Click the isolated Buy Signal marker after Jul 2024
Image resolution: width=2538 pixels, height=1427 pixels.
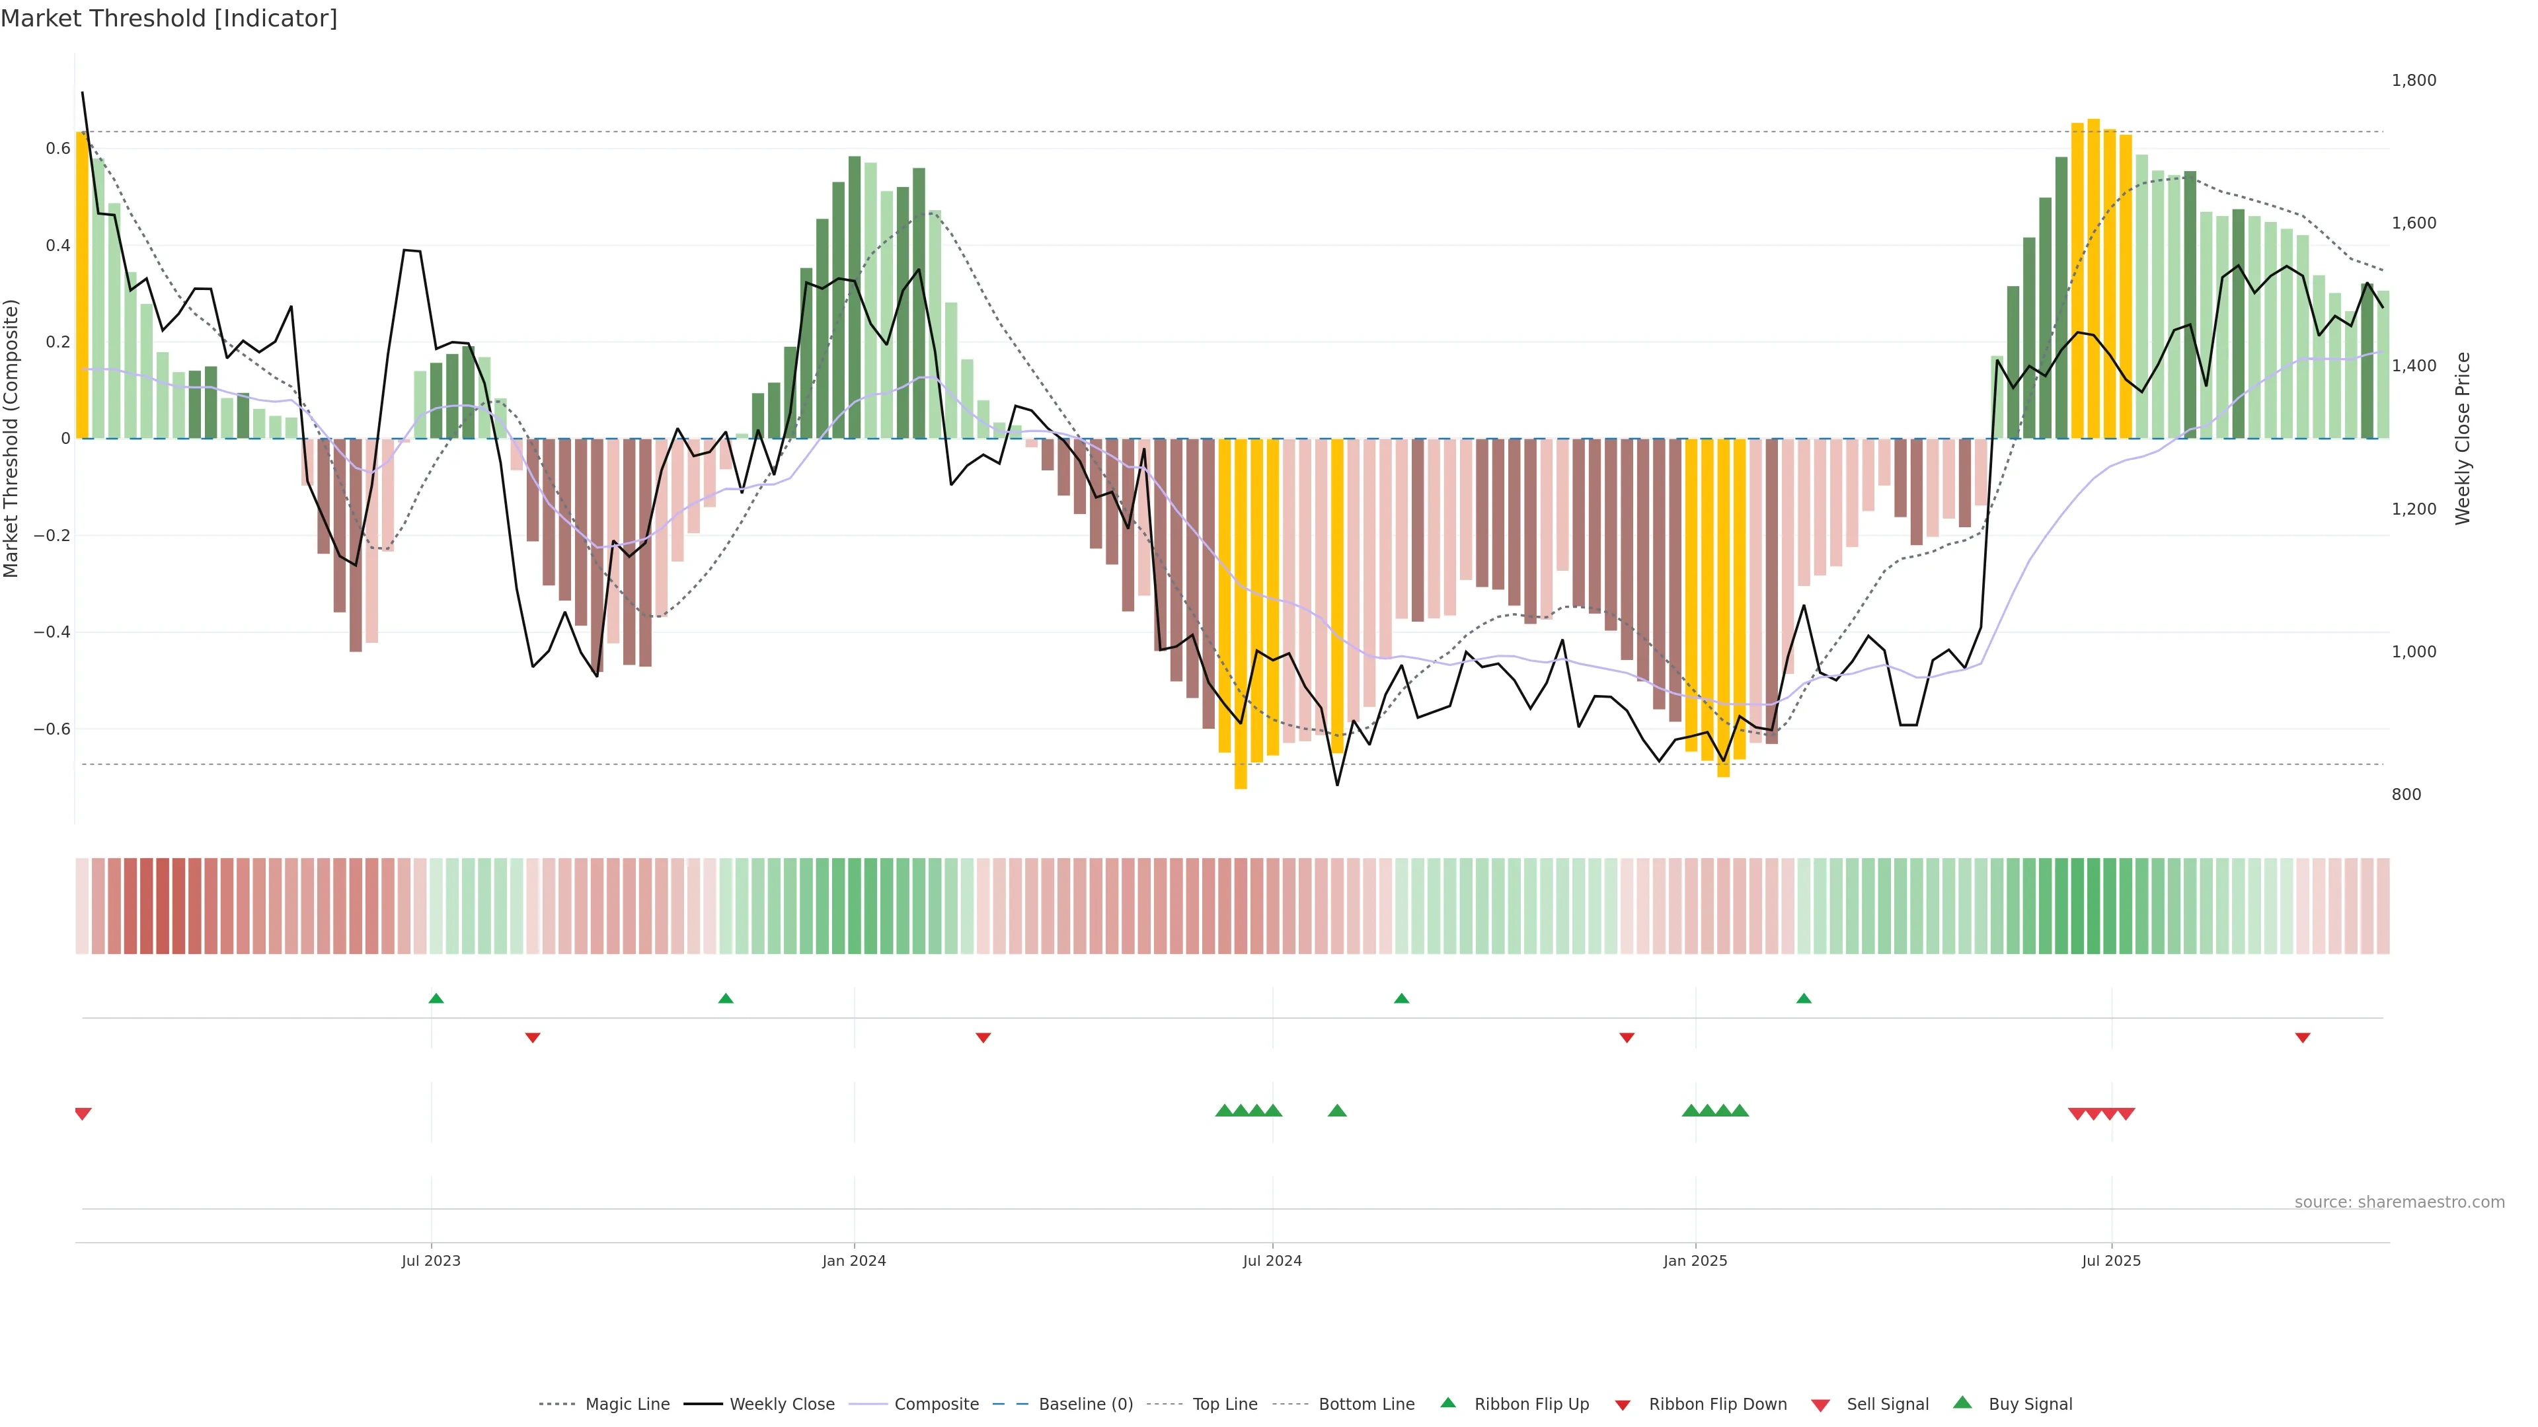click(1337, 1111)
